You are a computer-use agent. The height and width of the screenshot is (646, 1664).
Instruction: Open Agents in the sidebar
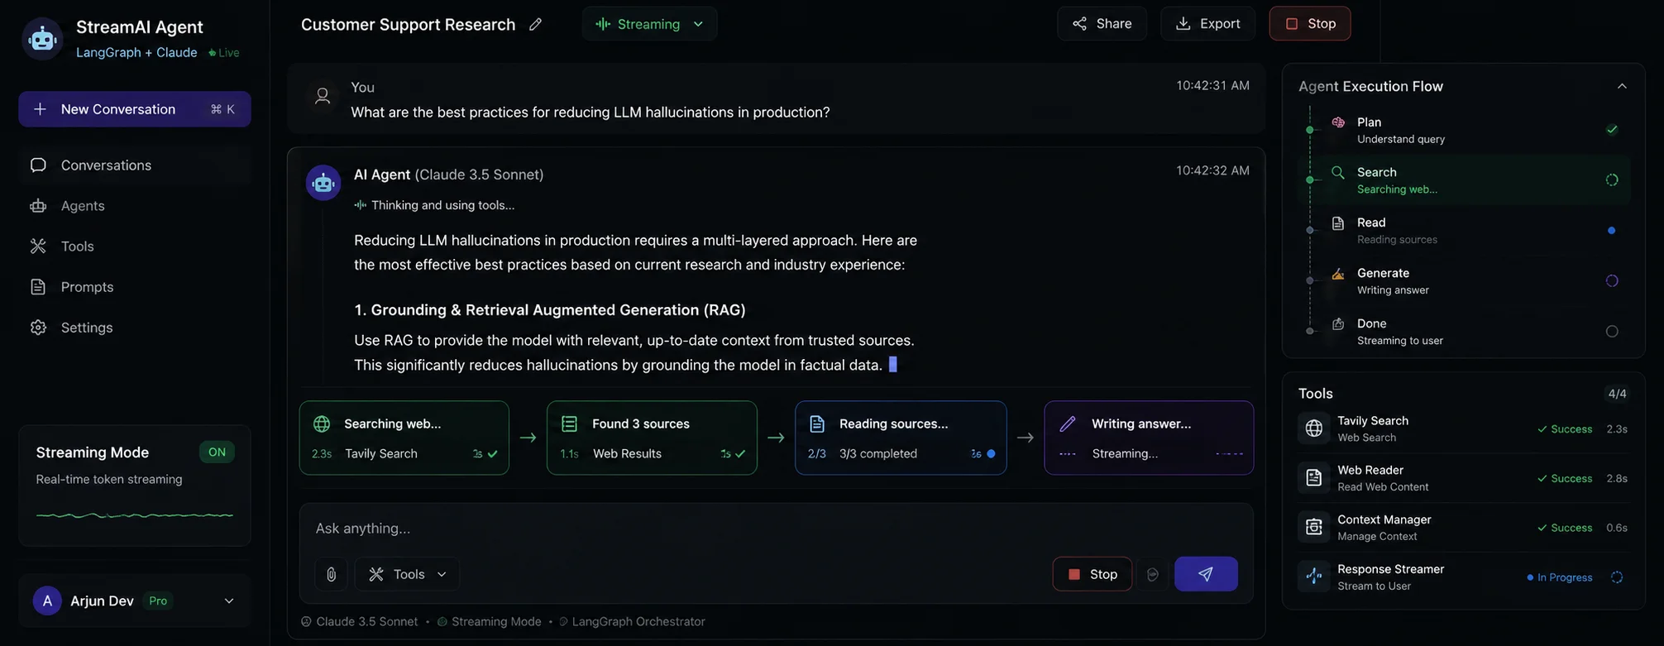(135, 206)
